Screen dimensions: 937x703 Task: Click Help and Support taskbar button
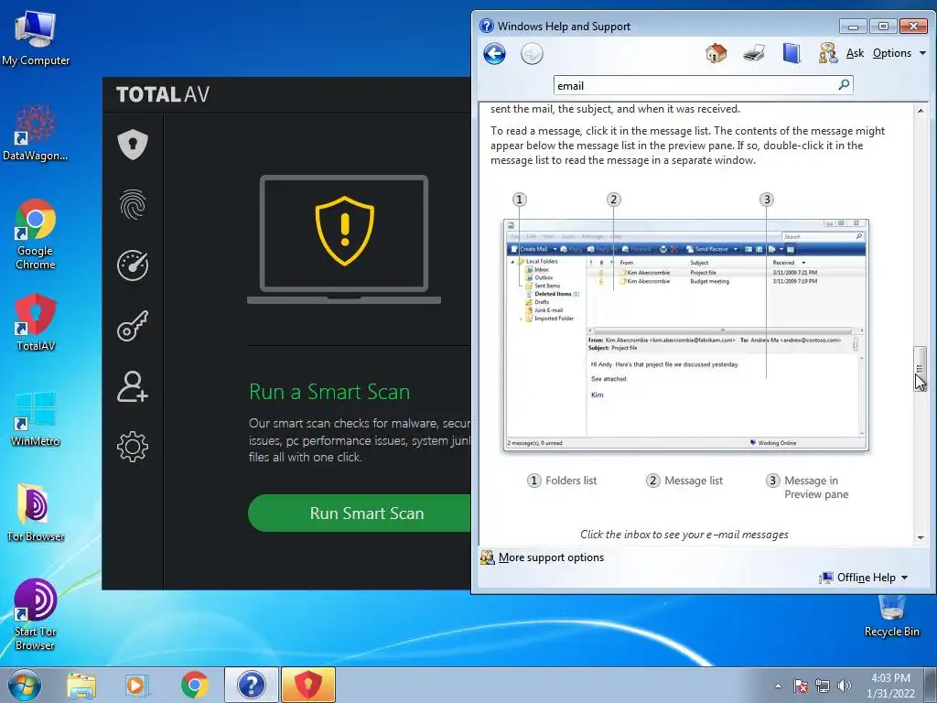coord(251,685)
